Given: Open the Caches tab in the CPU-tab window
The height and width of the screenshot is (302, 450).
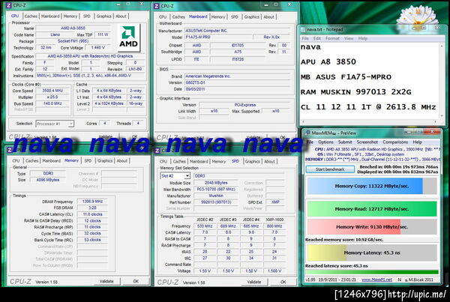Looking at the screenshot, I should [x=31, y=16].
